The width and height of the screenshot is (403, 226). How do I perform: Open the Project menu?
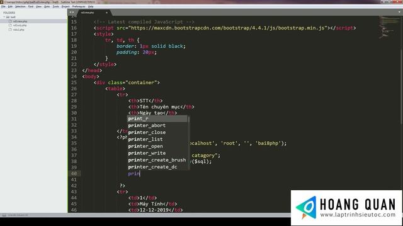[x=65, y=6]
